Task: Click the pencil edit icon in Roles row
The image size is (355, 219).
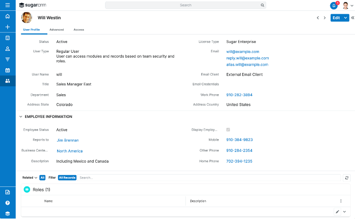Action: tap(337, 212)
